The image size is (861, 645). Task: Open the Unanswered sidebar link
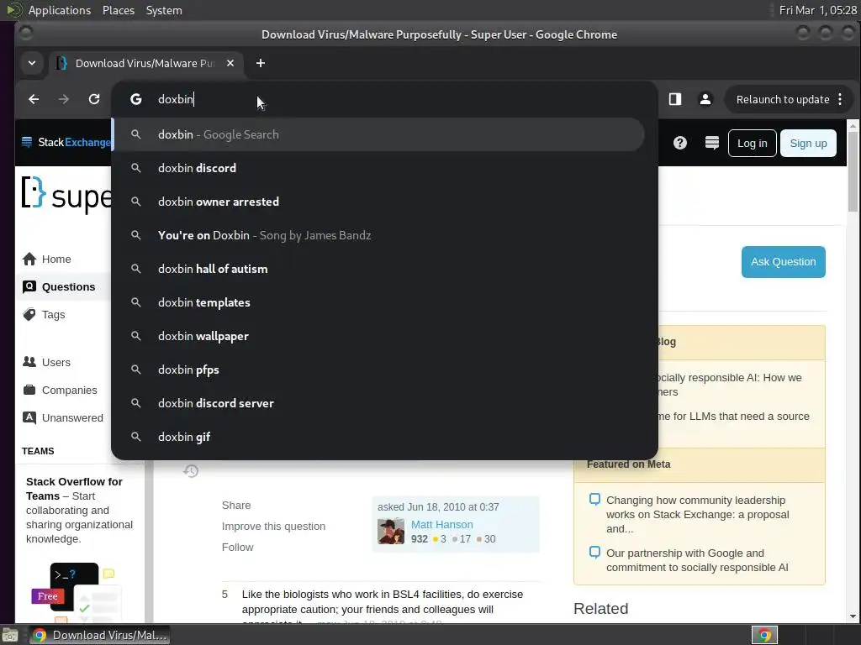pos(72,417)
